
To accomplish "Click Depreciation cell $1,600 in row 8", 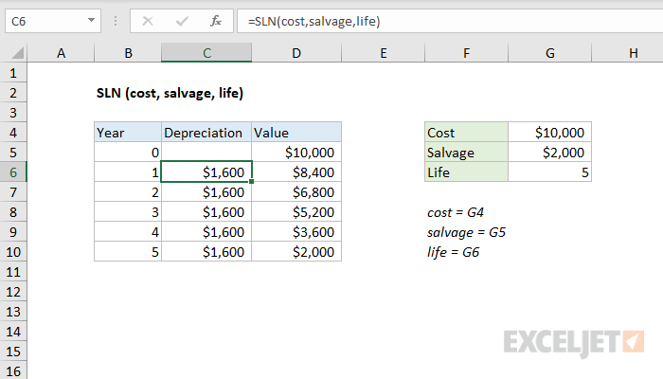I will 206,212.
